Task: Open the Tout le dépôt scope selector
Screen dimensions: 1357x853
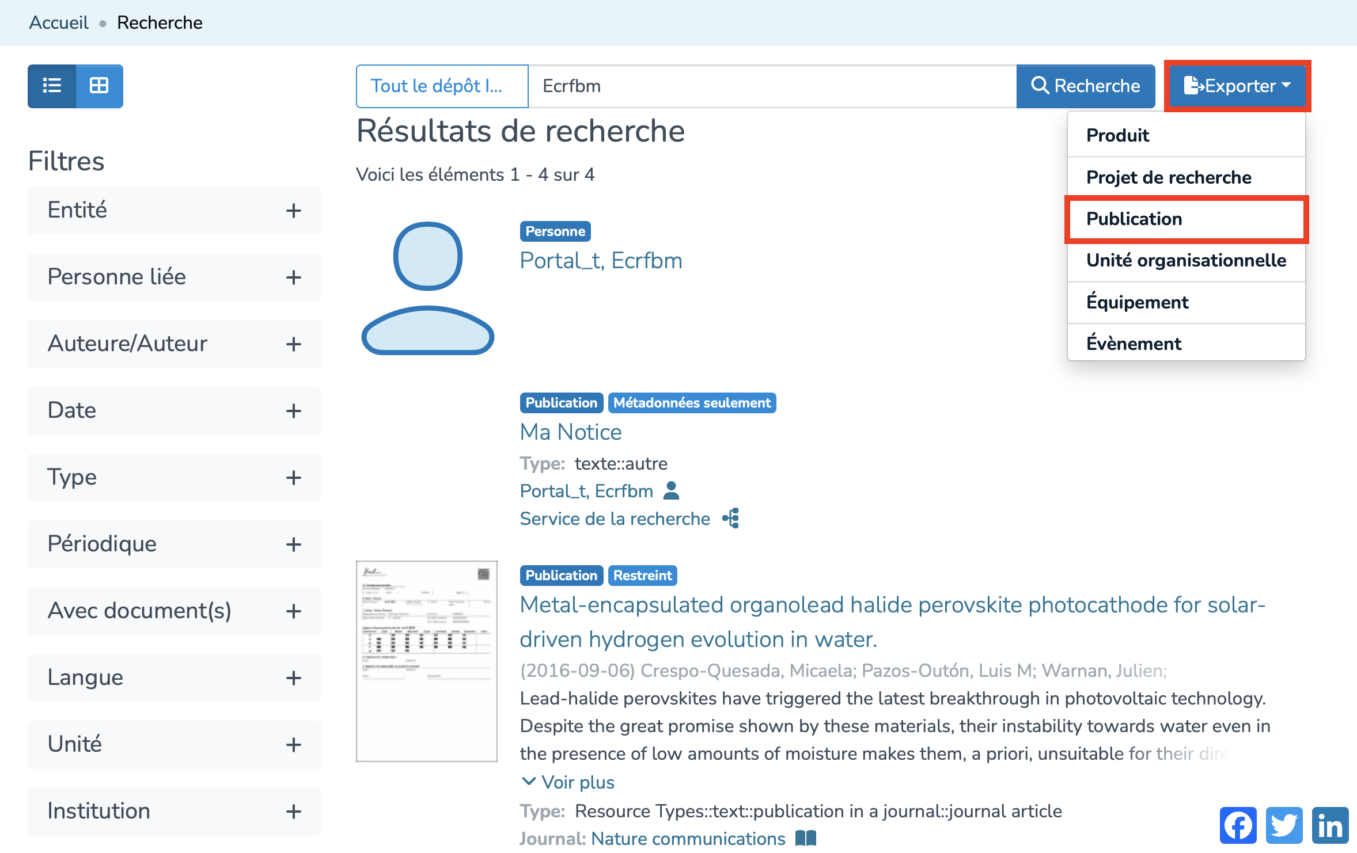Action: (x=442, y=86)
